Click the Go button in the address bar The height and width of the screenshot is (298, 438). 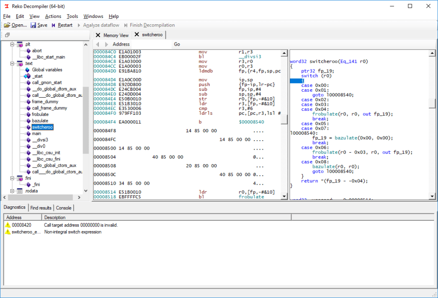[x=177, y=44]
